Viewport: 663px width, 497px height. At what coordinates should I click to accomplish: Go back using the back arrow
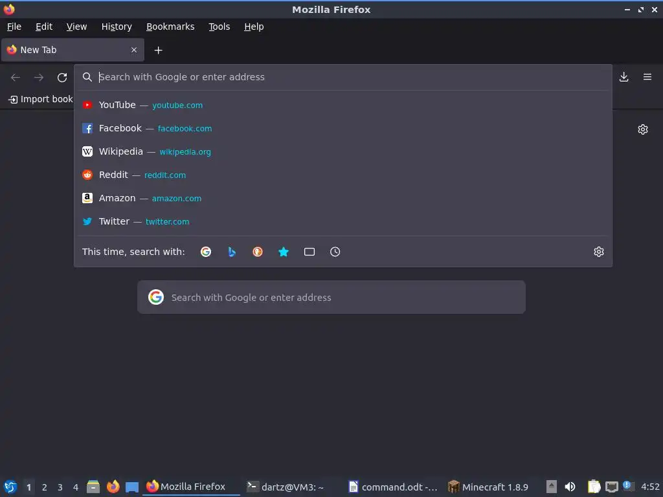pyautogui.click(x=16, y=78)
